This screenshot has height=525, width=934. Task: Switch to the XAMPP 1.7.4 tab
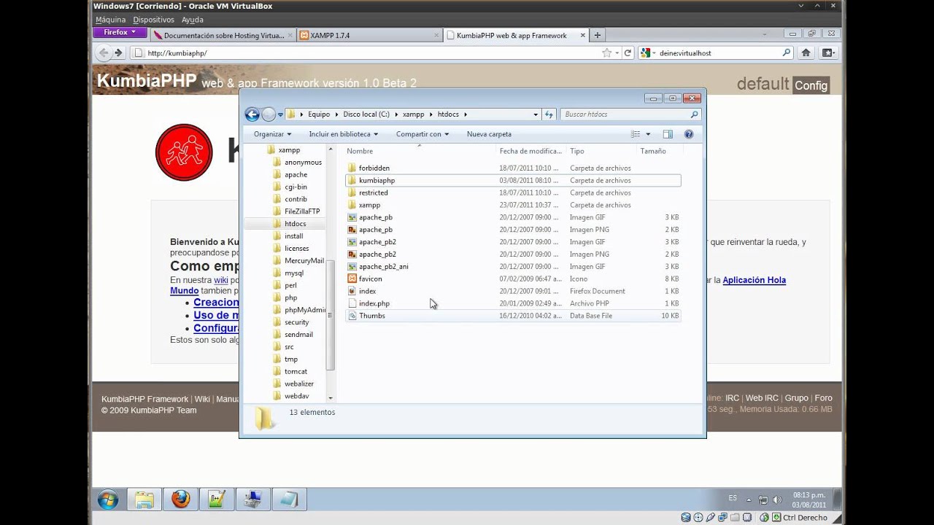(370, 35)
